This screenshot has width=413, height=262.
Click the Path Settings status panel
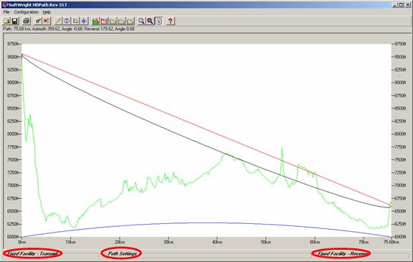pos(122,253)
